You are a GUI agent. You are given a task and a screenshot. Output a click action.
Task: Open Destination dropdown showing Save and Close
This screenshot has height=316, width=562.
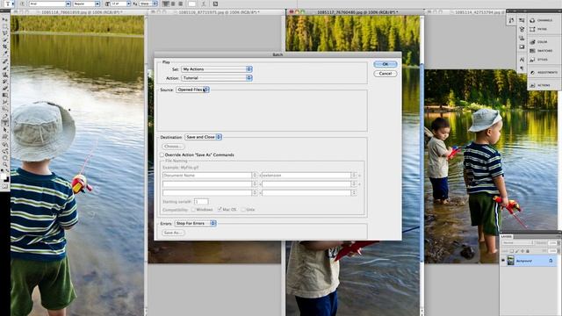[x=203, y=137]
